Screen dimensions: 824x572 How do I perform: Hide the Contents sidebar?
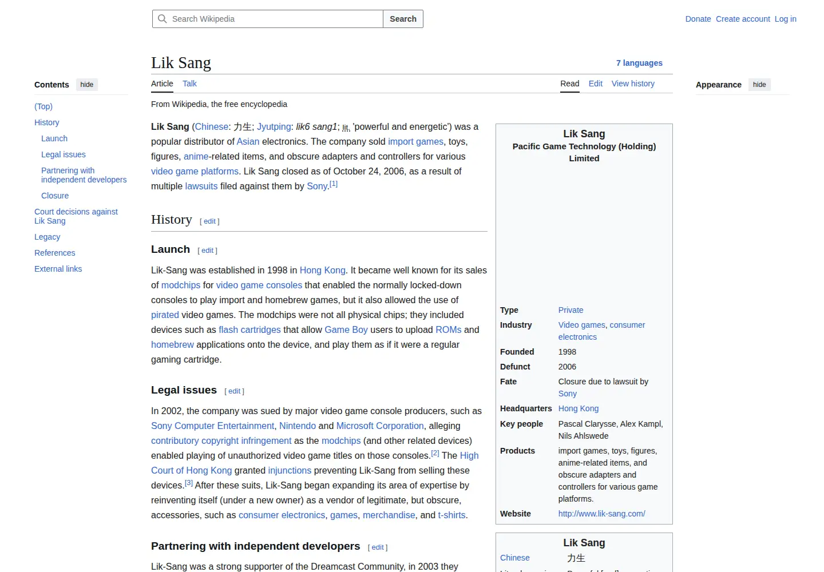[87, 85]
